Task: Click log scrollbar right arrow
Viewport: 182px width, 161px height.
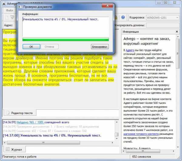Action: pyautogui.click(x=112, y=143)
